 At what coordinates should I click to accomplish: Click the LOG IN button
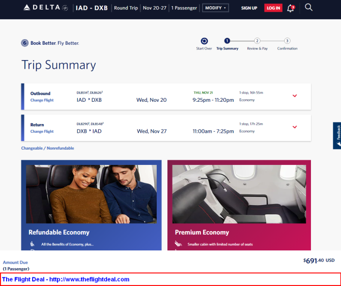273,8
